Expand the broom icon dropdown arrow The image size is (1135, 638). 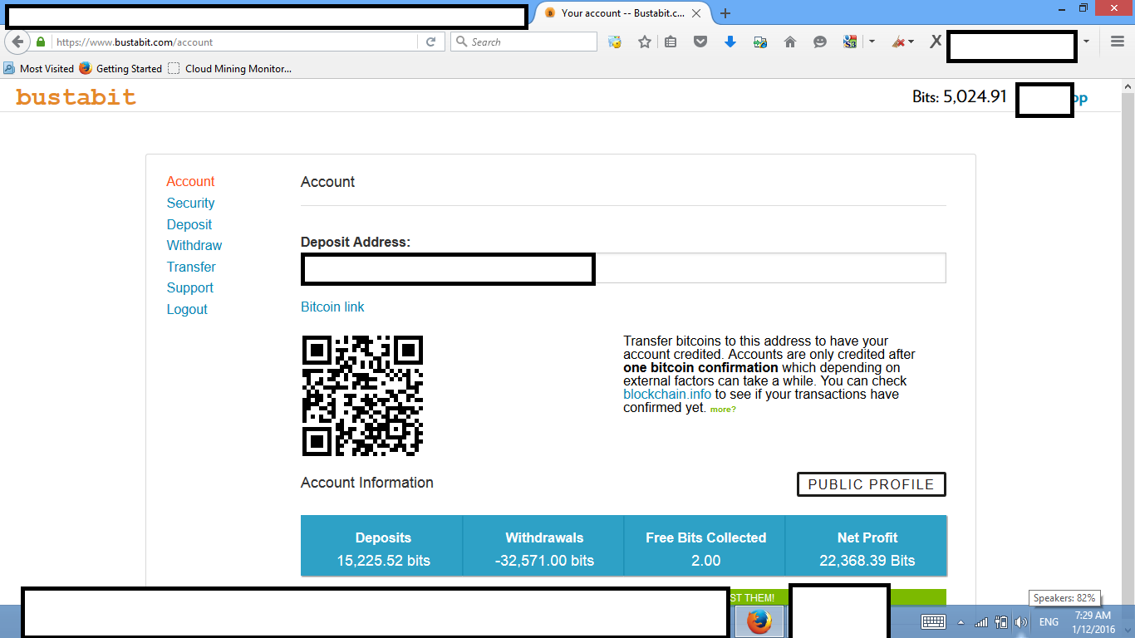[911, 42]
